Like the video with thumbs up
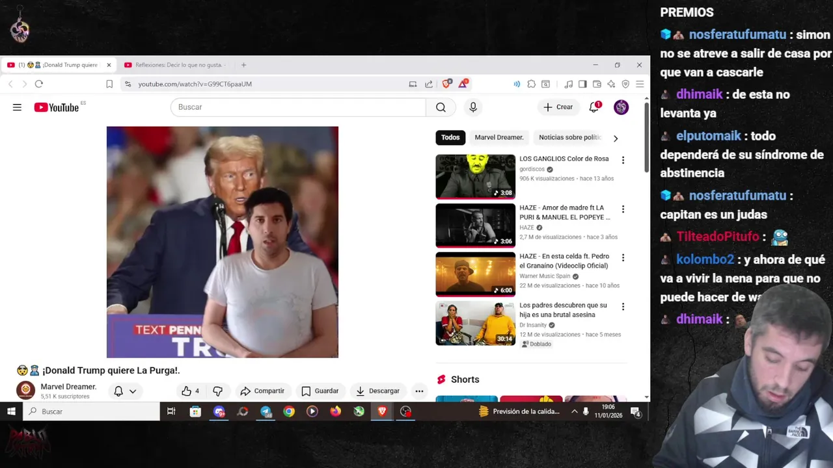The image size is (833, 468). pos(191,391)
